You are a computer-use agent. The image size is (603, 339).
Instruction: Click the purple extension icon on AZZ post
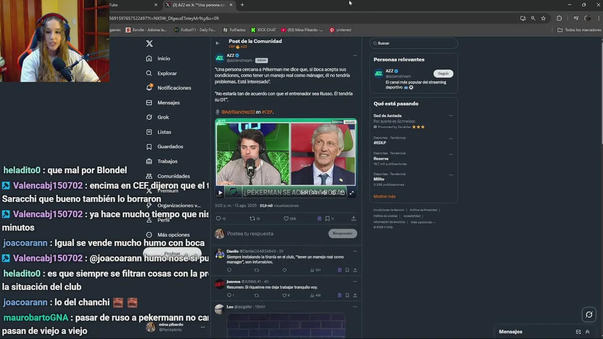click(x=319, y=218)
